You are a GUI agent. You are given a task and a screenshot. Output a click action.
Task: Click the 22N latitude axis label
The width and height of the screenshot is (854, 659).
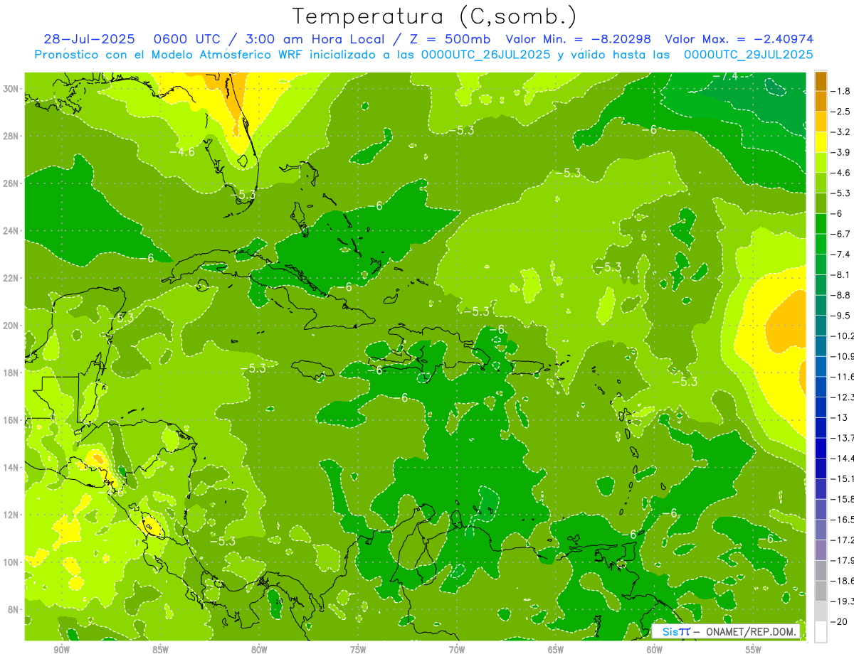pos(12,278)
